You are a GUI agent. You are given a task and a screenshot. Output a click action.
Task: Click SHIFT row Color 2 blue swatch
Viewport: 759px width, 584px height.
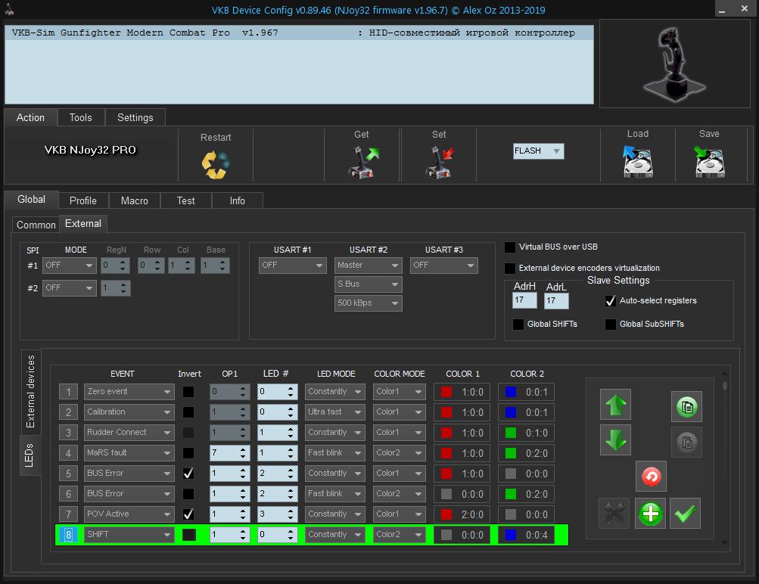pyautogui.click(x=511, y=535)
